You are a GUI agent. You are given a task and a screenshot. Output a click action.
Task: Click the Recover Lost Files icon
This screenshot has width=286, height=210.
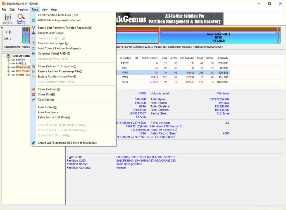click(x=34, y=33)
